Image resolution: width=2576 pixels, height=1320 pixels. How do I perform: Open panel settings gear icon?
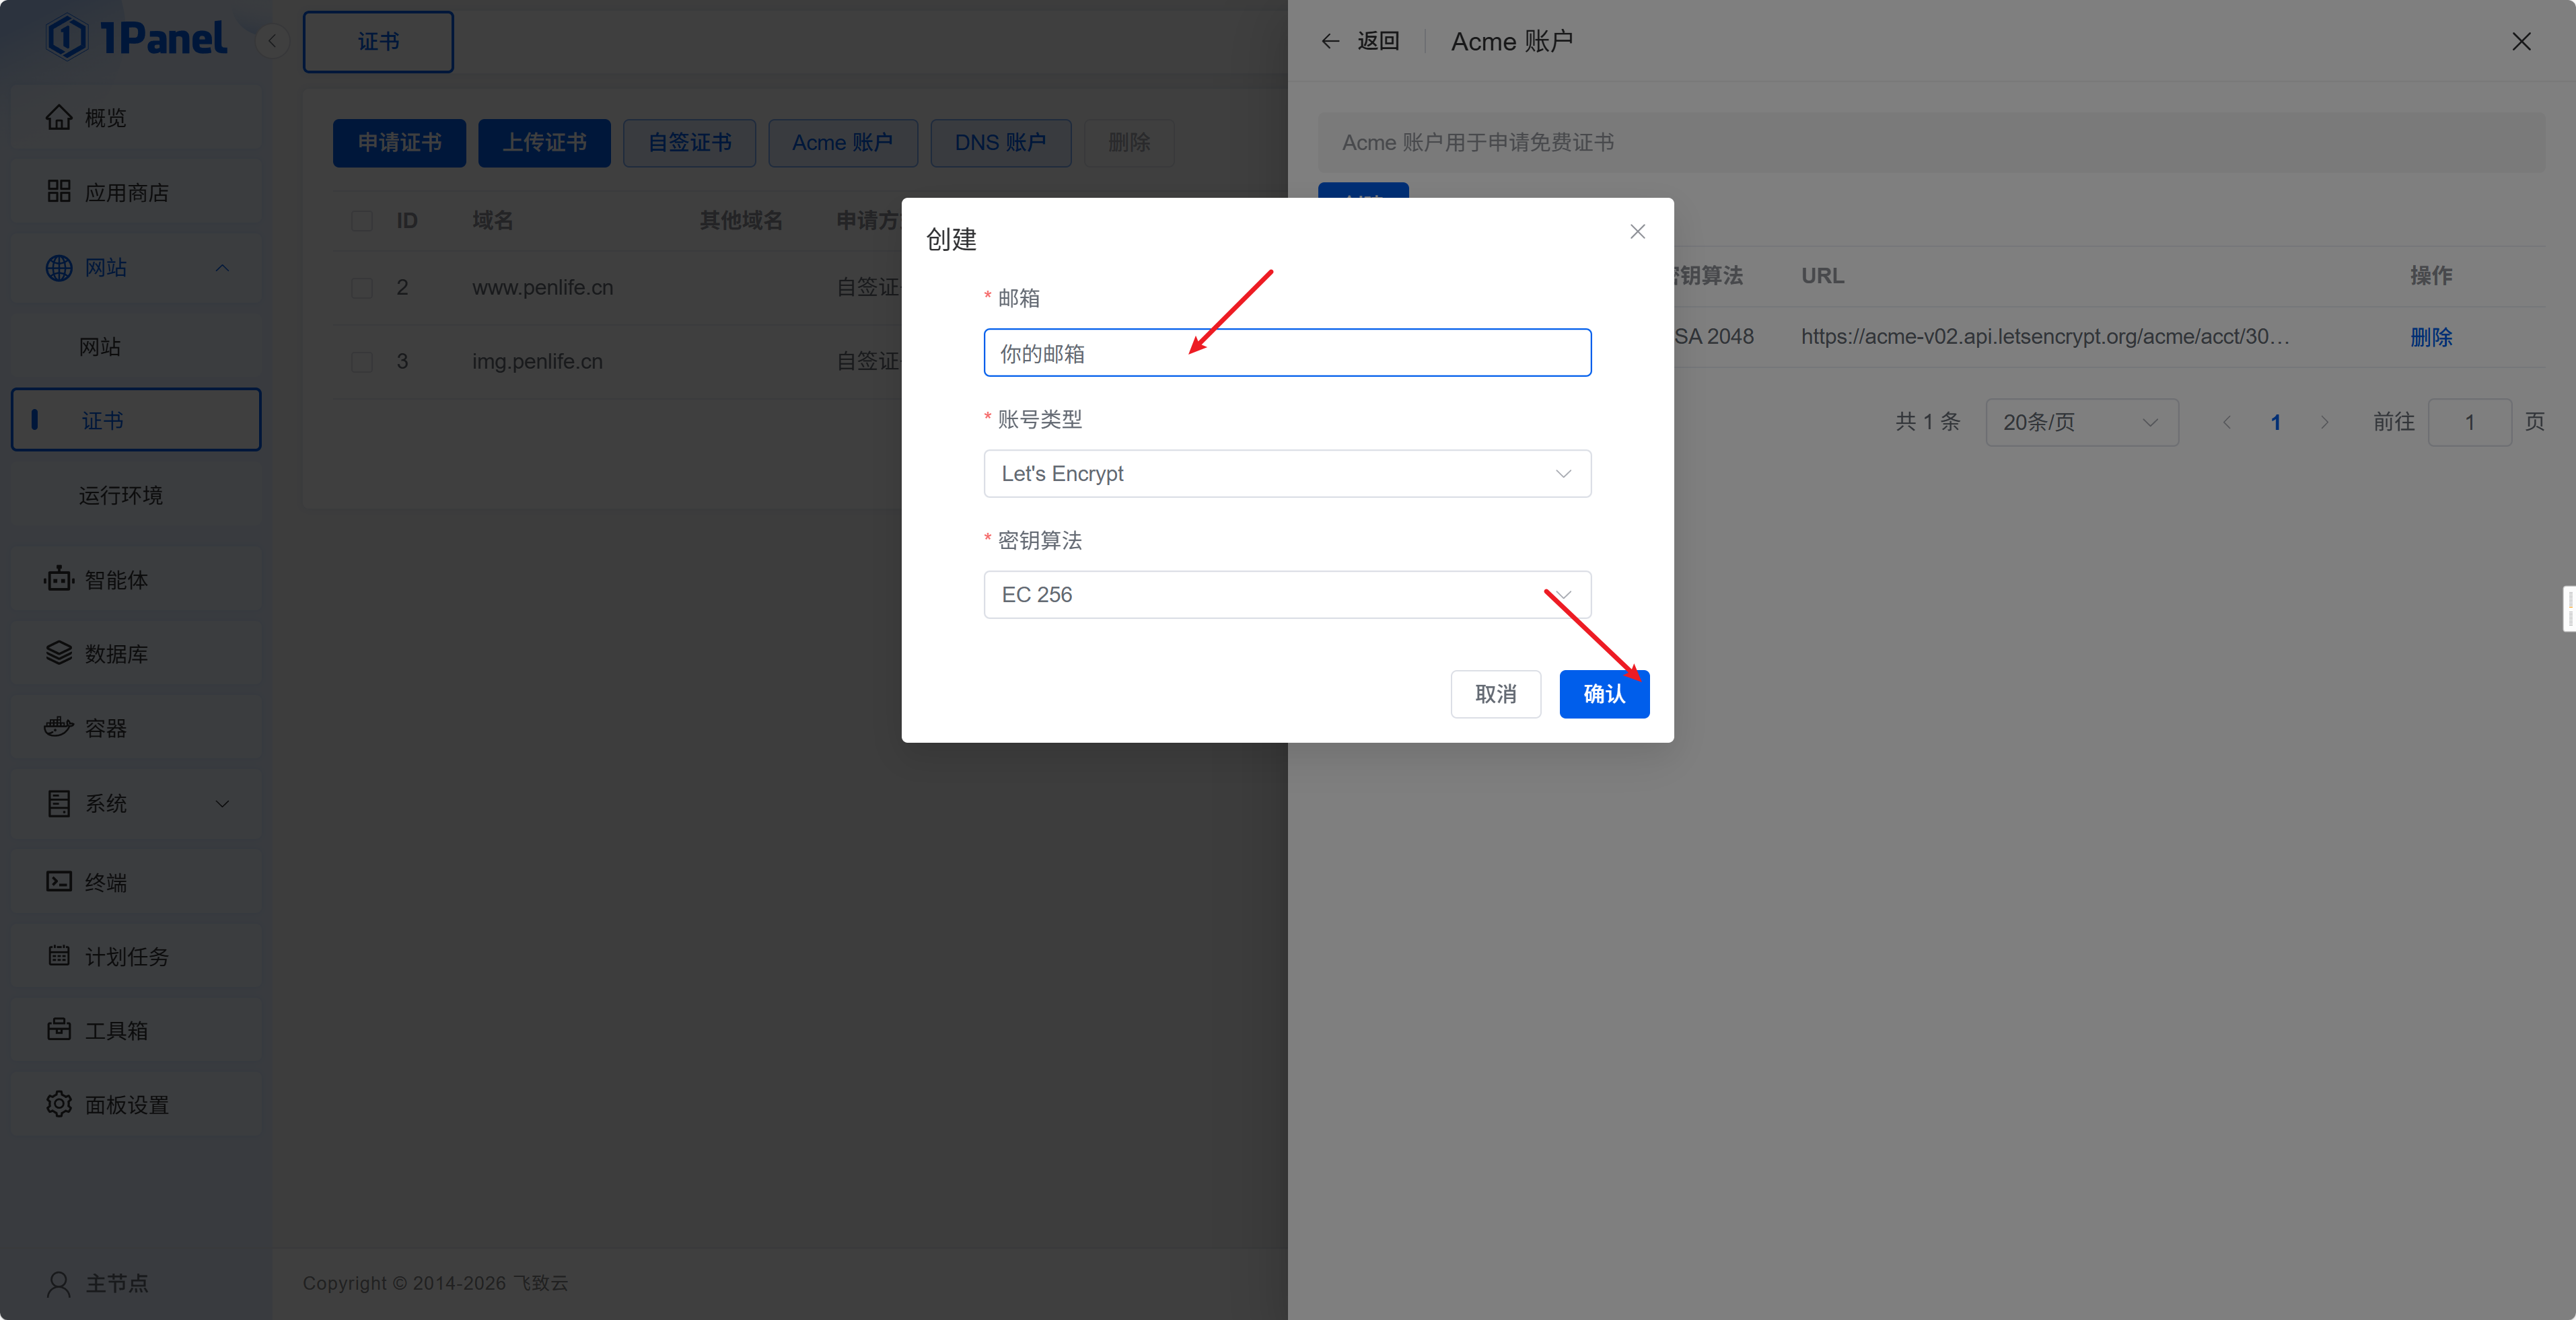(x=59, y=1104)
